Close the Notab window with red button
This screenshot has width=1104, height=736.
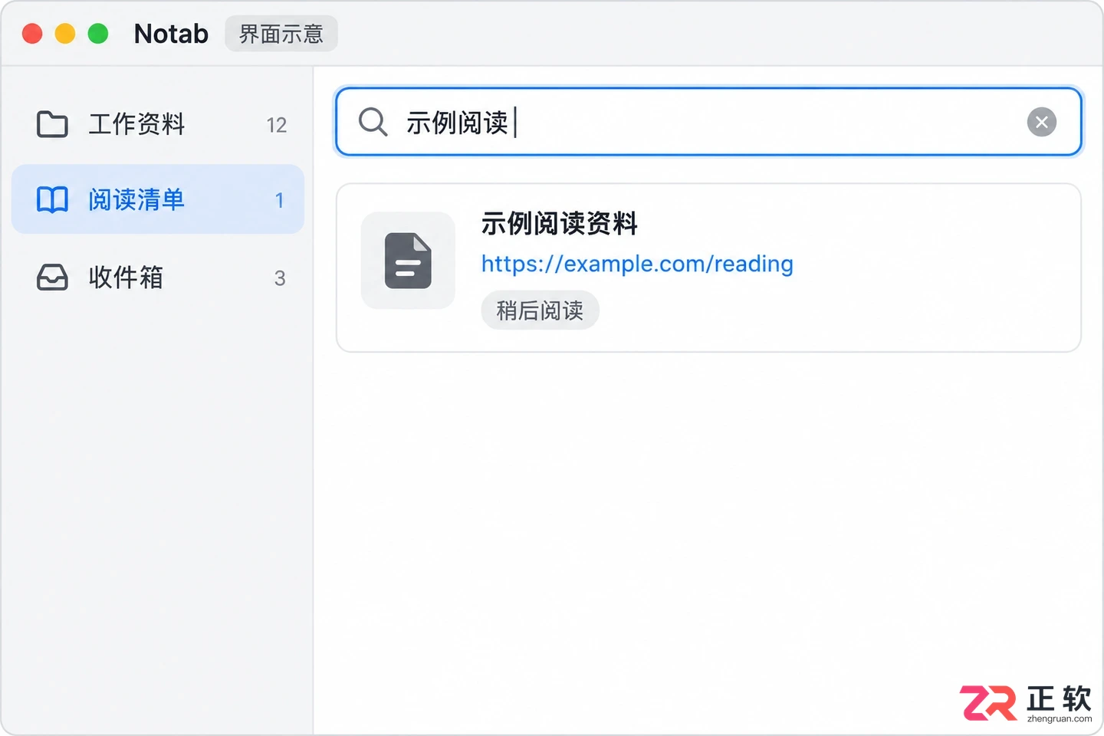pyautogui.click(x=32, y=34)
